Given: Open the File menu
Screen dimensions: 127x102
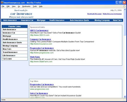Looking at the screenshot, I should [3, 6].
